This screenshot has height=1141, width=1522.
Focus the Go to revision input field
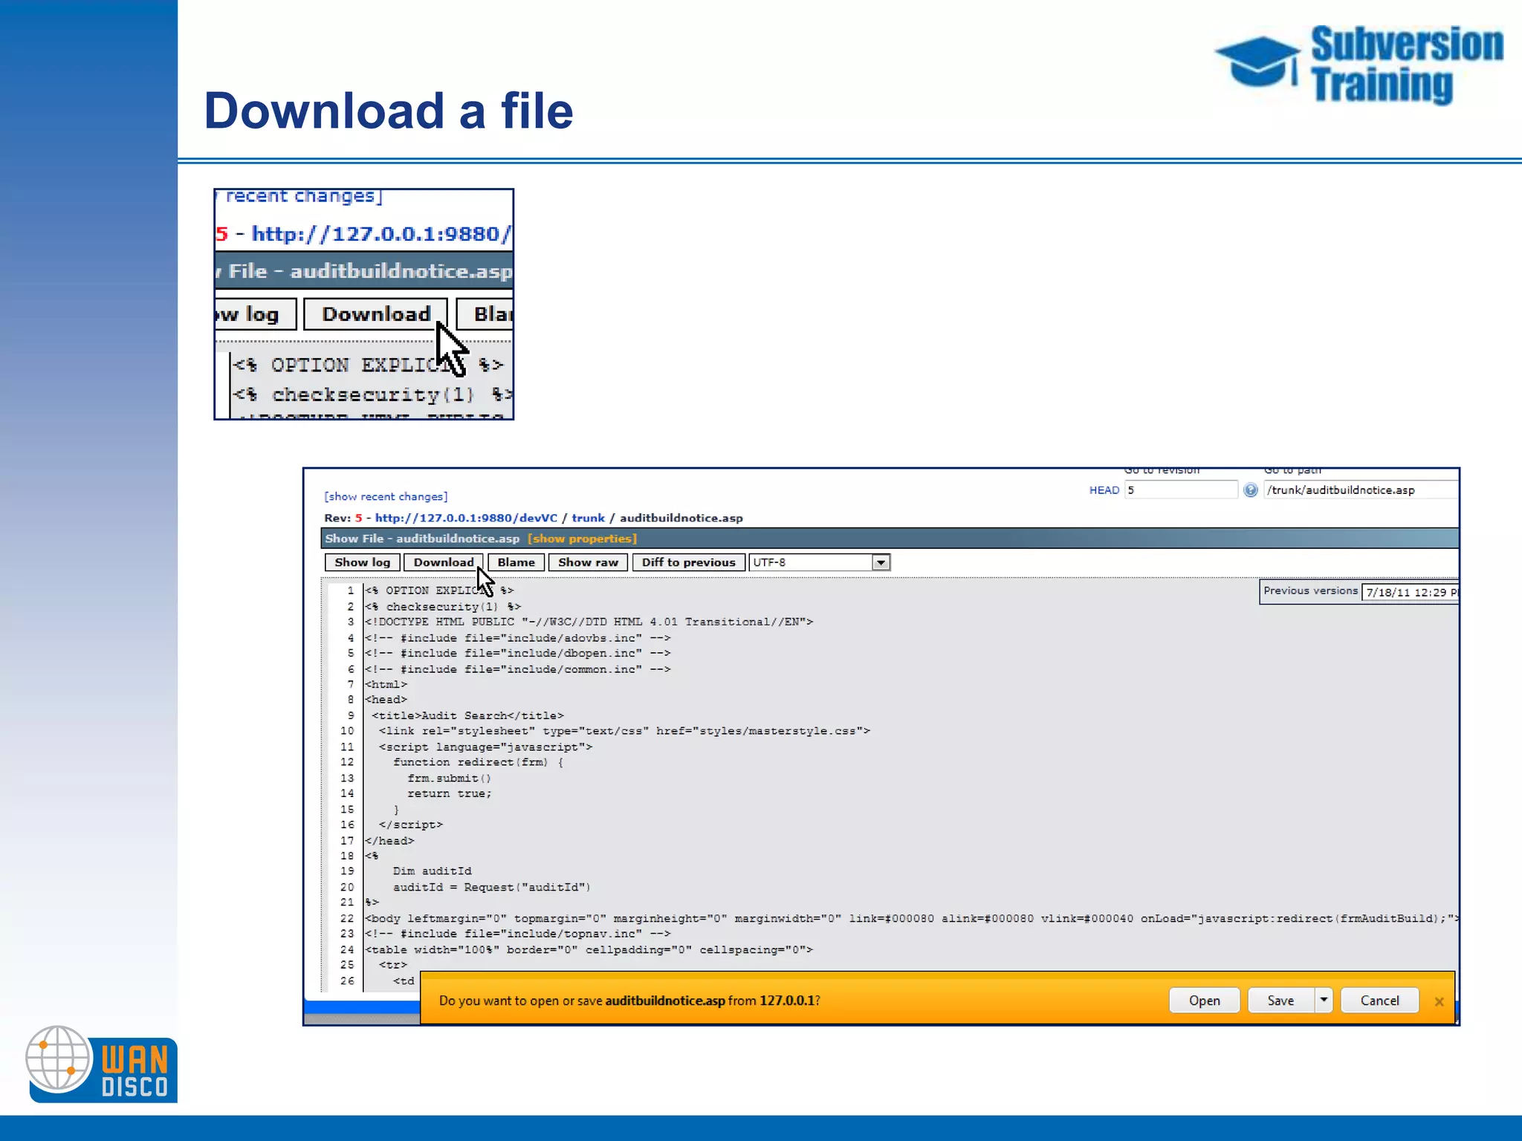coord(1181,490)
